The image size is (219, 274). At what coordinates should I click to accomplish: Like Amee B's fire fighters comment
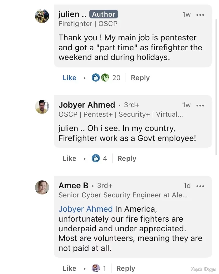[69, 268]
